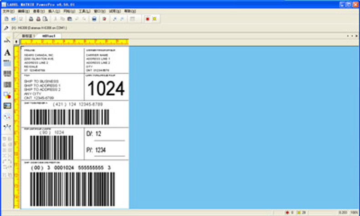Click the Copy icon in the toolbar
This screenshot has height=216, width=360.
click(62, 19)
